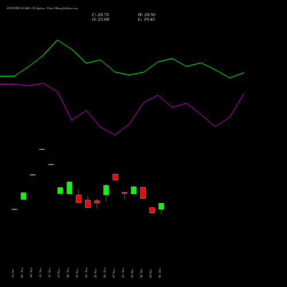Select the 01 Dec date label

(x=132, y=273)
